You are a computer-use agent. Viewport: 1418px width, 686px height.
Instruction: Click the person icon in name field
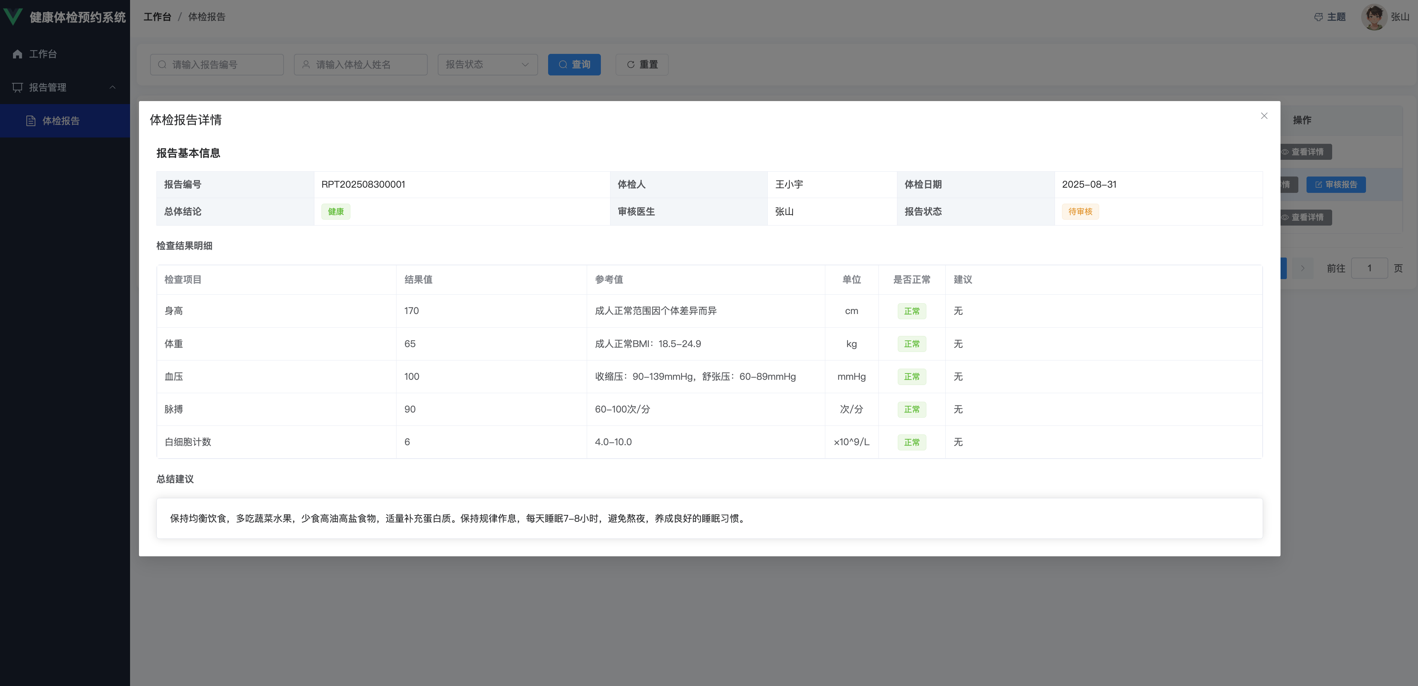pos(306,64)
